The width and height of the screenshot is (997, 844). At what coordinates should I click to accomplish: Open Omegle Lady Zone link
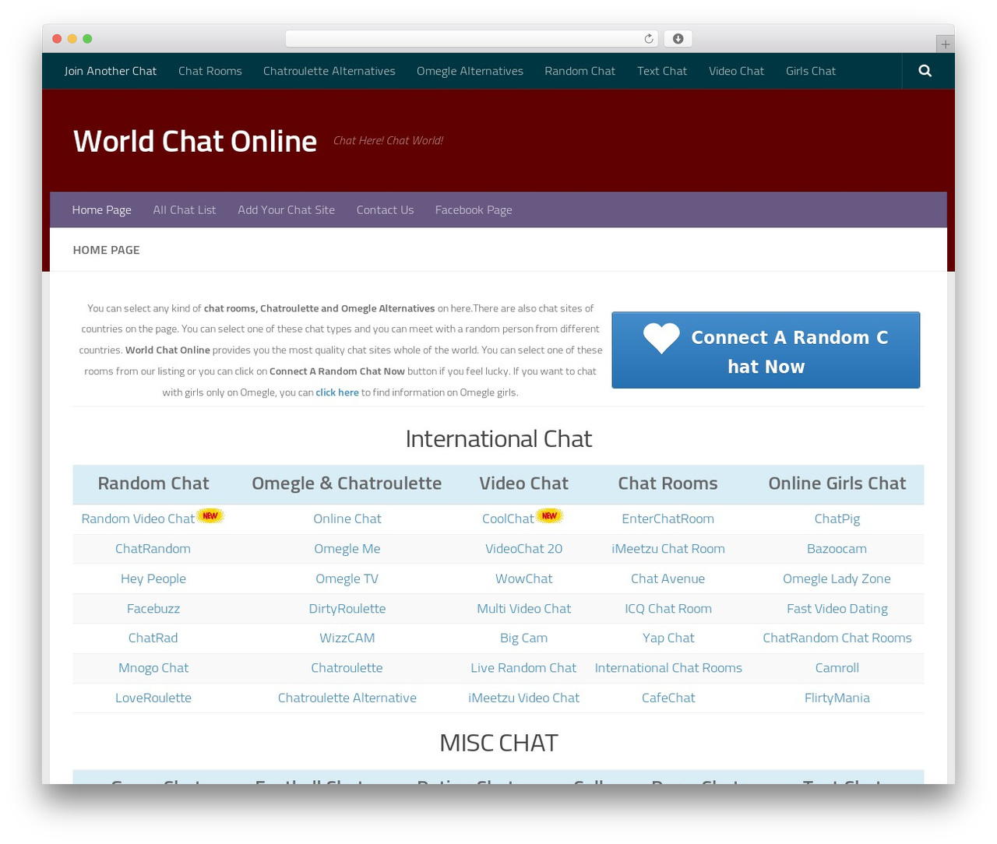(837, 578)
